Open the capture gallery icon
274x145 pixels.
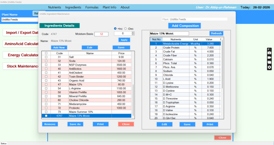pyautogui.click(x=269, y=62)
